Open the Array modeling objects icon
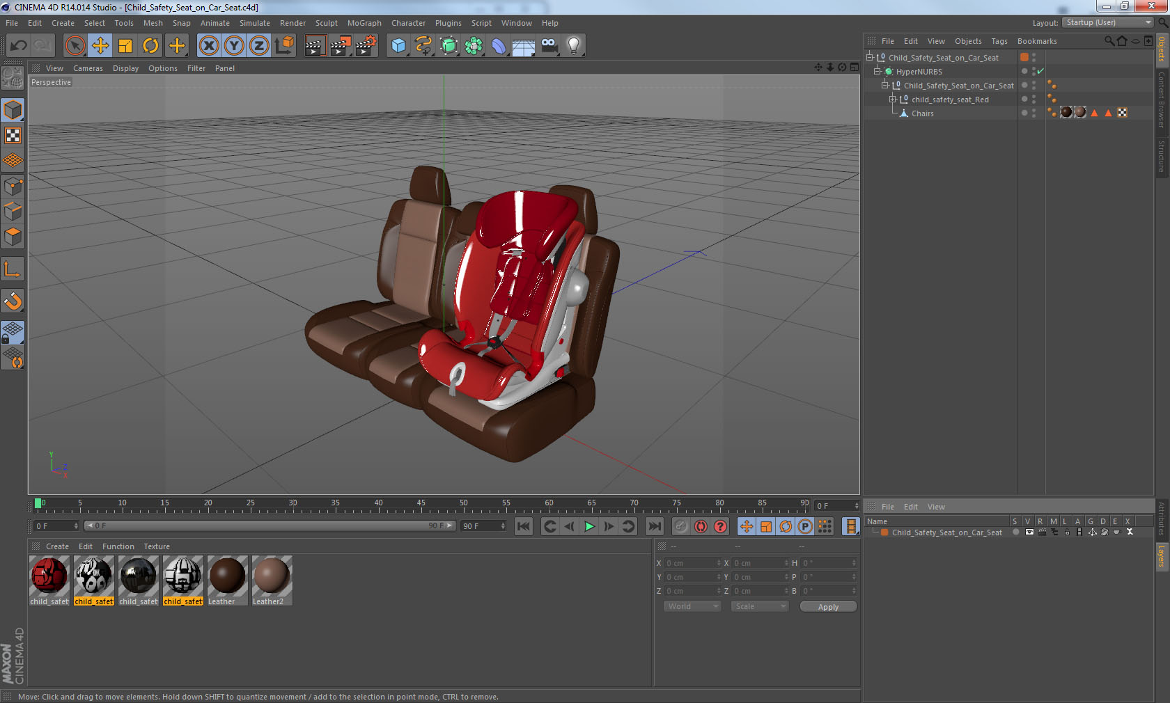 (x=474, y=46)
